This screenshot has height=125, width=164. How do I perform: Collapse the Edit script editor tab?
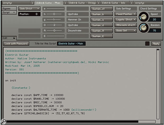[9, 38]
